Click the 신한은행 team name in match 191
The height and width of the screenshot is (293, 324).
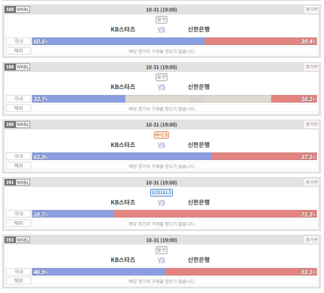(199, 202)
